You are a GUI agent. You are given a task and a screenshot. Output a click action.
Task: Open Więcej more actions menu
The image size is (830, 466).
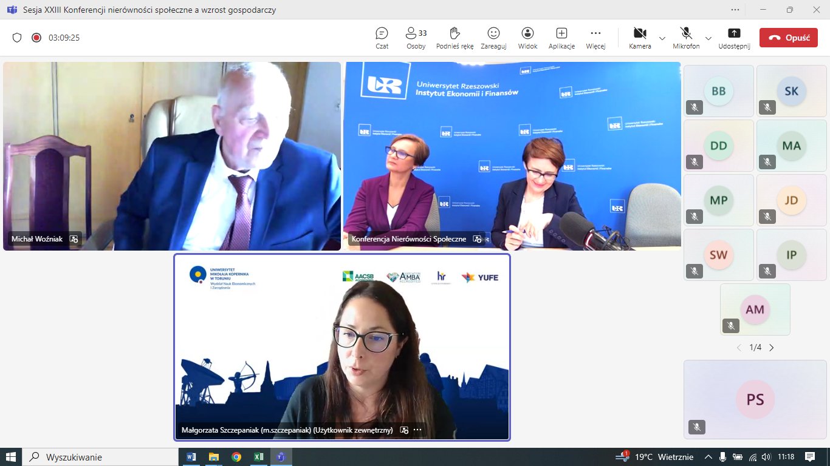click(595, 38)
